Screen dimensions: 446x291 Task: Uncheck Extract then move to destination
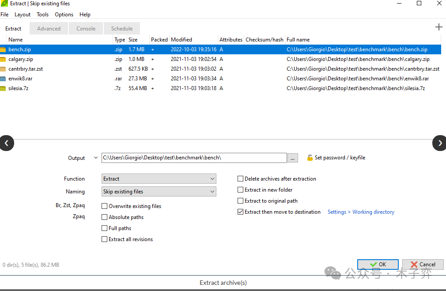click(x=241, y=212)
